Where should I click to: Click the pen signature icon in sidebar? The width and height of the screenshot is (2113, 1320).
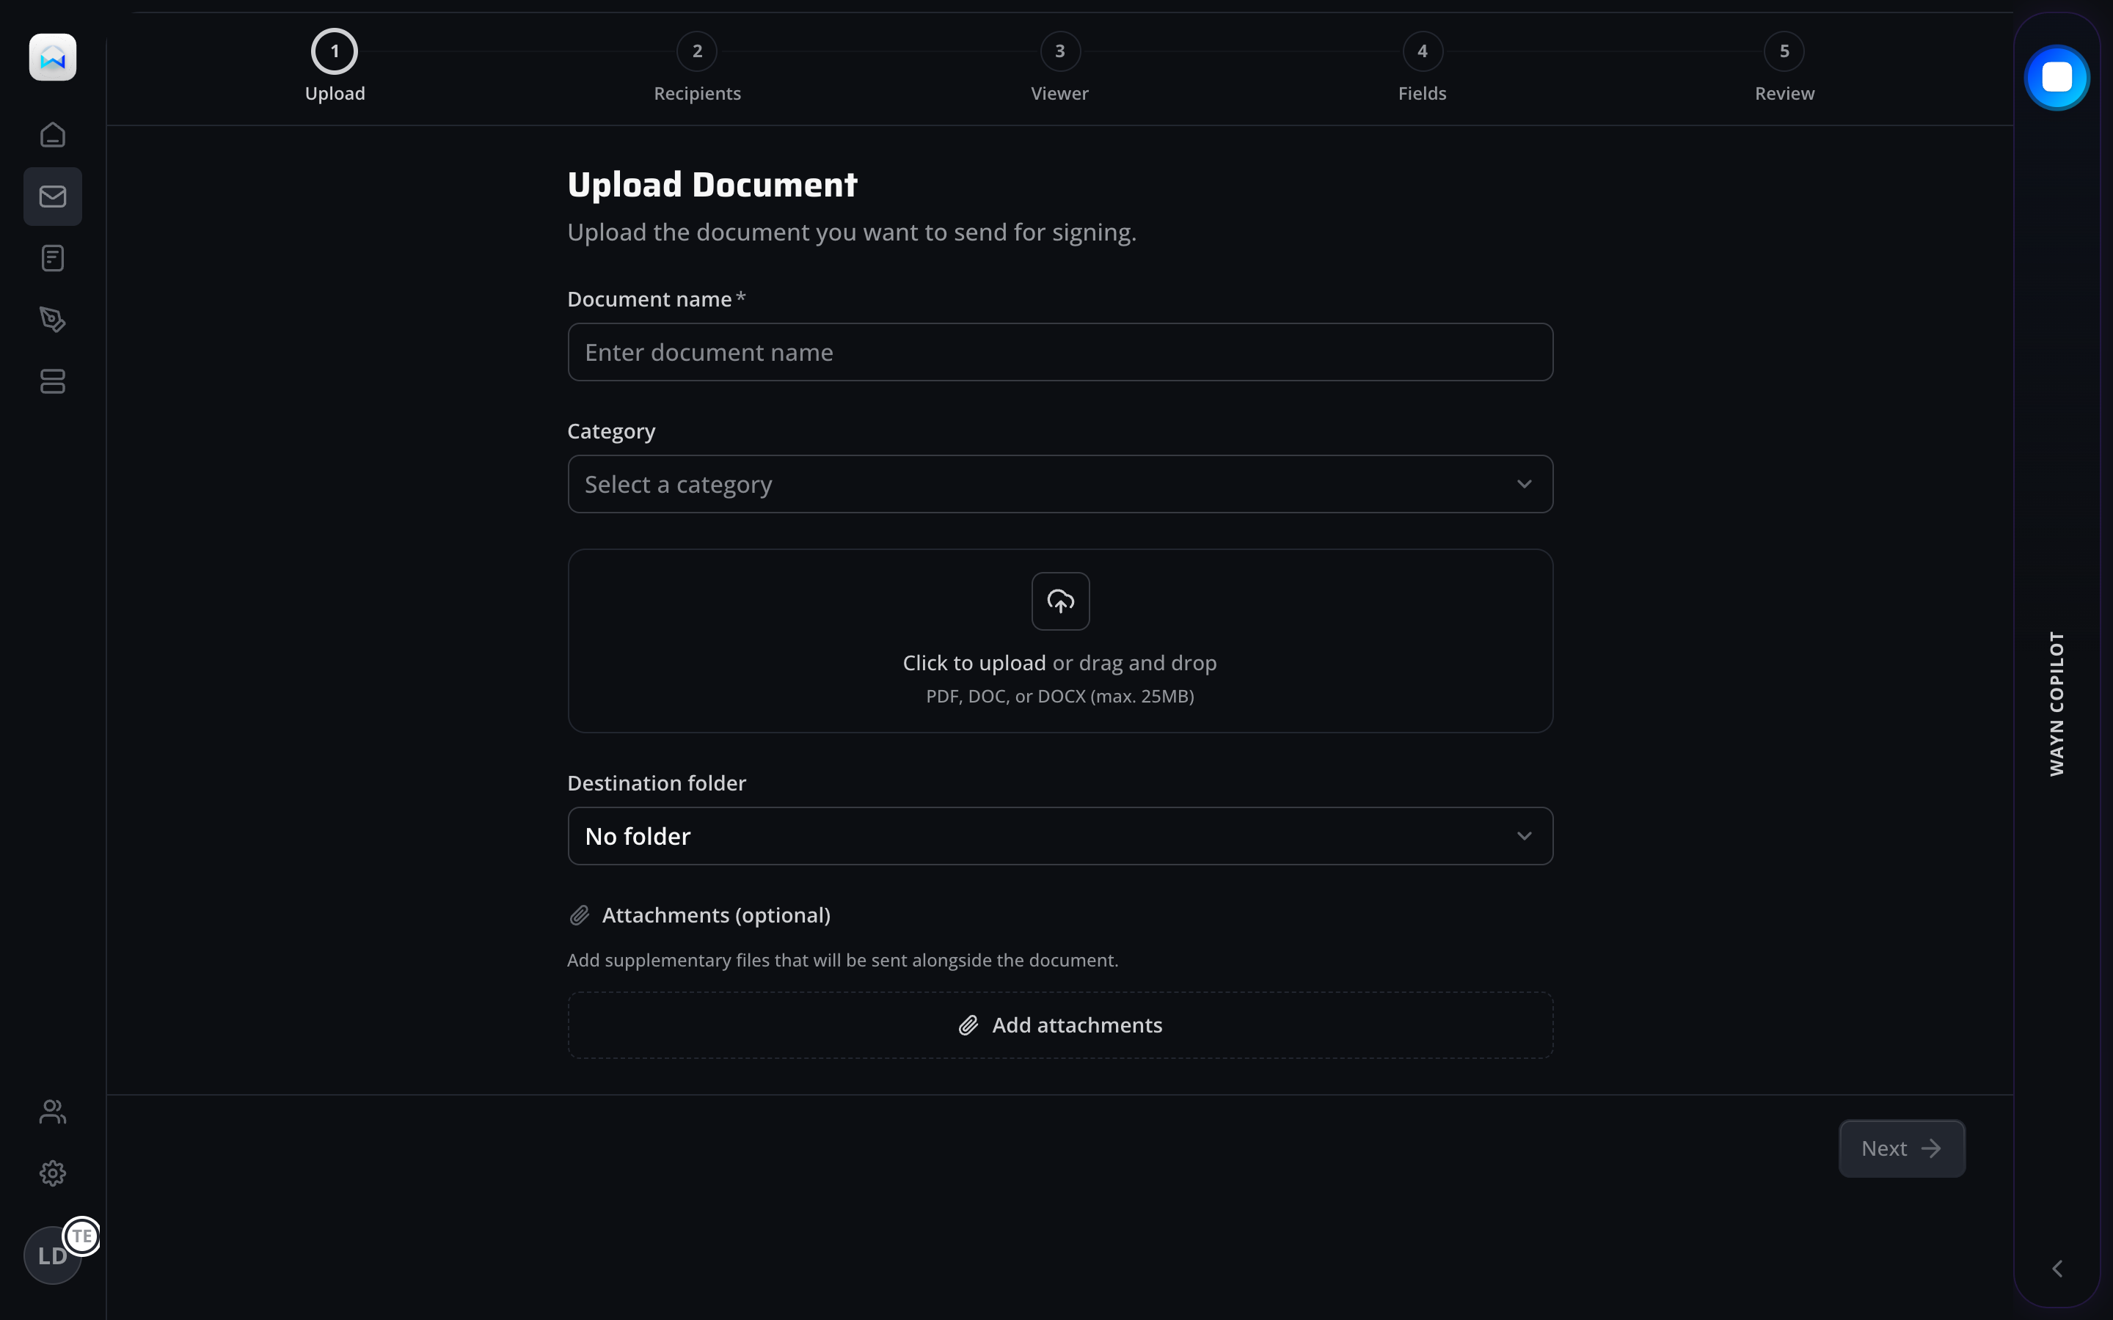tap(52, 320)
